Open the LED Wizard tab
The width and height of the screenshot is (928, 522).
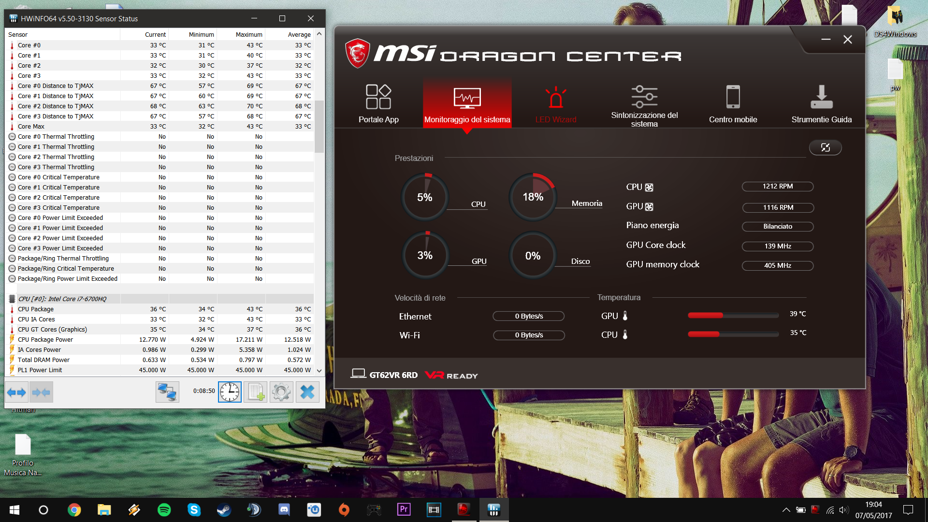tap(556, 104)
